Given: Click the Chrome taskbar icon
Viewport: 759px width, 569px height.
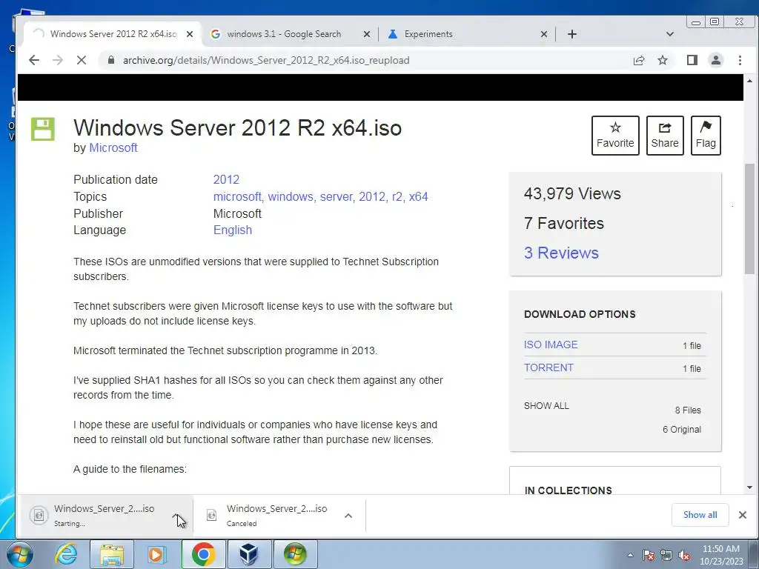Looking at the screenshot, I should (203, 554).
